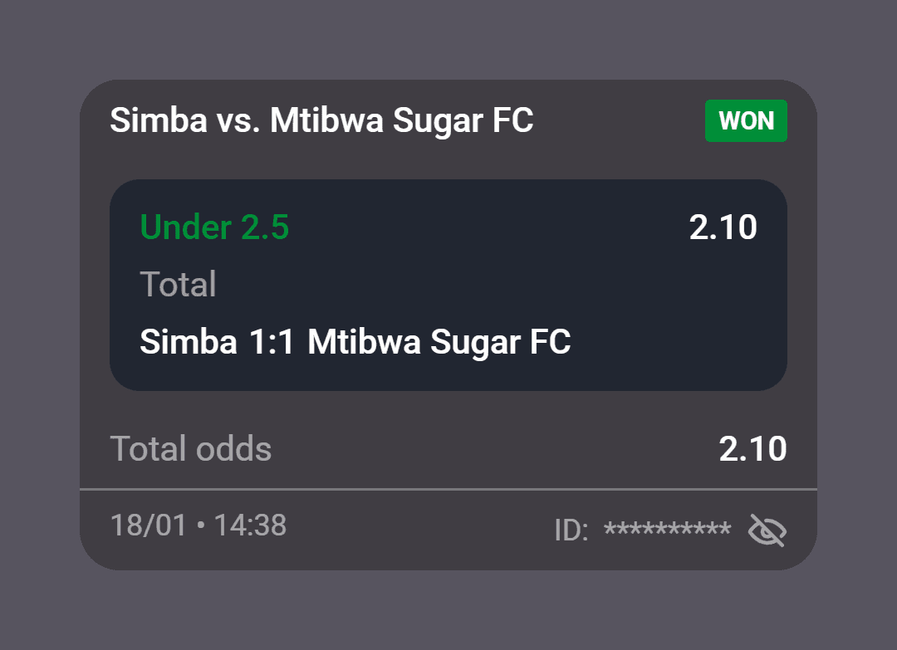897x650 pixels.
Task: Open the Simba vs. Mtibwa Sugar FC match title
Action: coord(322,120)
